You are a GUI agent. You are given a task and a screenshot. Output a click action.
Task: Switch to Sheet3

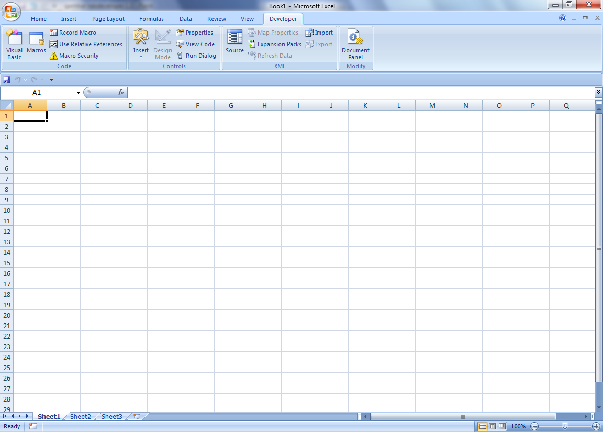112,416
